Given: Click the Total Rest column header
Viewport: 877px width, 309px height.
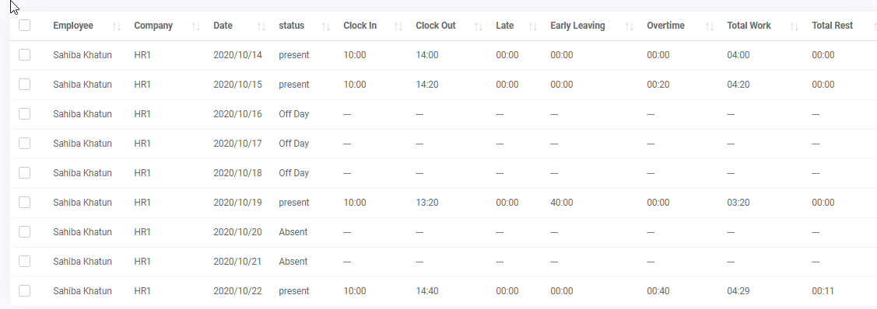Looking at the screenshot, I should pyautogui.click(x=833, y=26).
